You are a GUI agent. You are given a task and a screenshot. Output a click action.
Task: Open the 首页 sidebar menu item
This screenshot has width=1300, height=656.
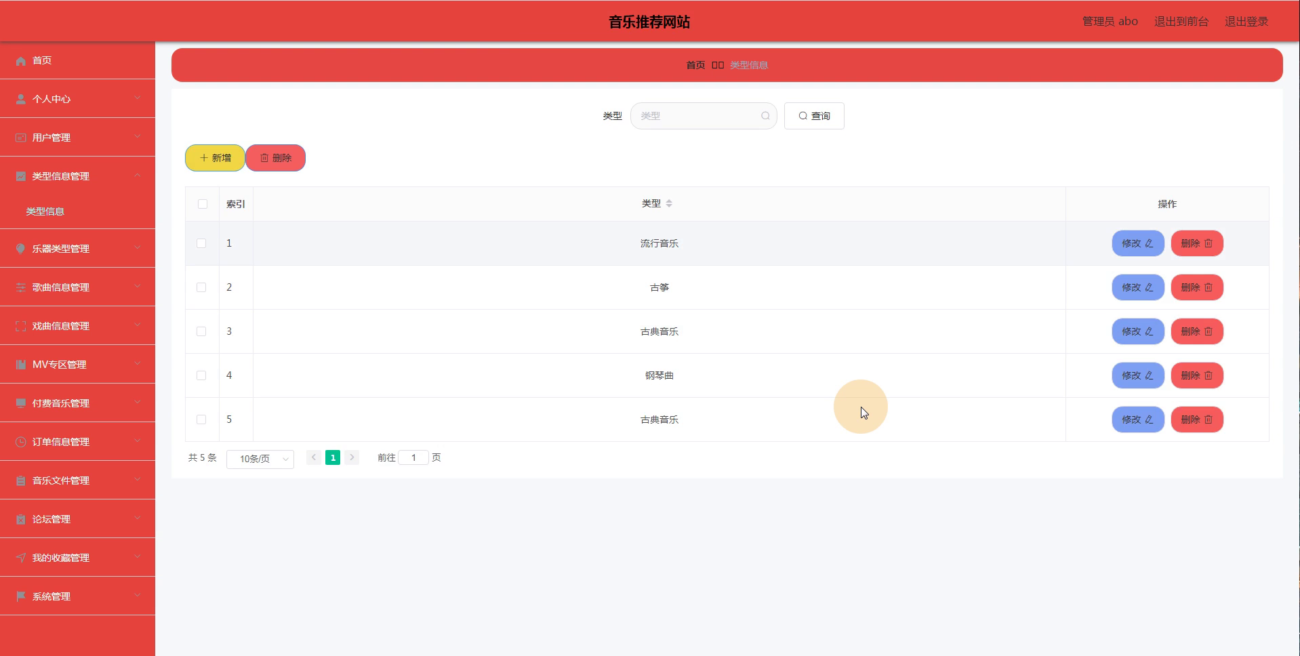tap(77, 60)
